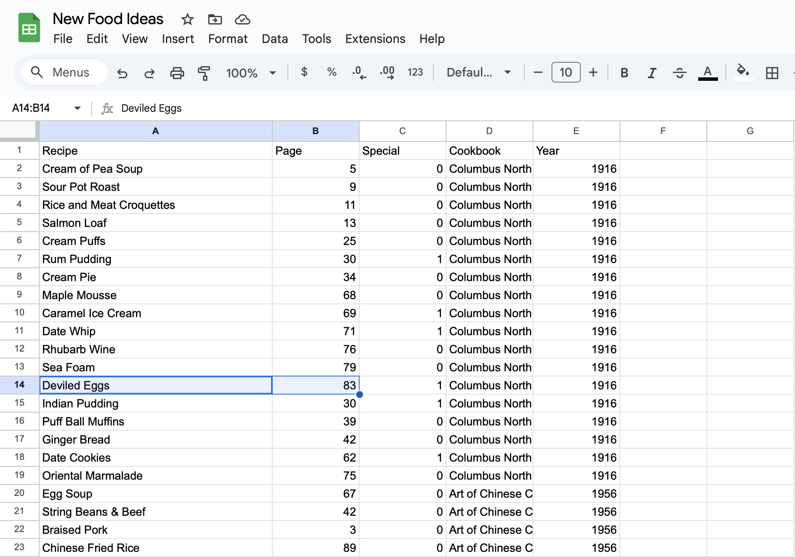795x557 pixels.
Task: Open the Tools menu
Action: tap(317, 39)
